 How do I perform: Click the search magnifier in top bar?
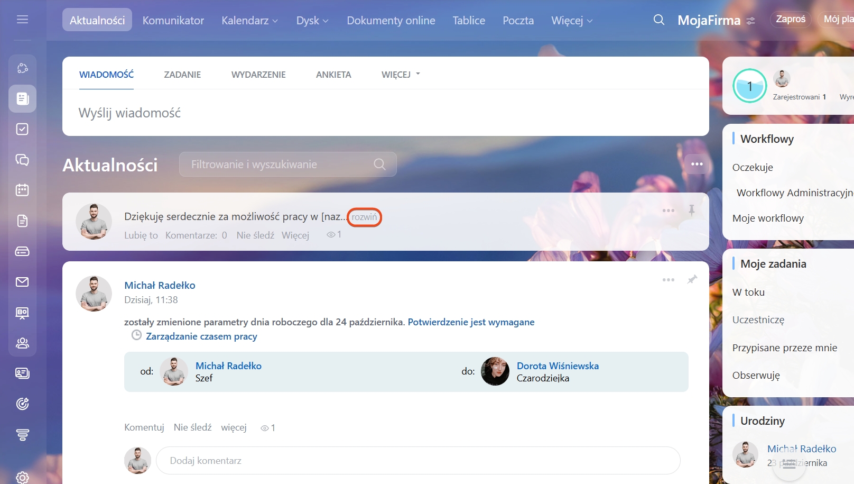(x=658, y=20)
